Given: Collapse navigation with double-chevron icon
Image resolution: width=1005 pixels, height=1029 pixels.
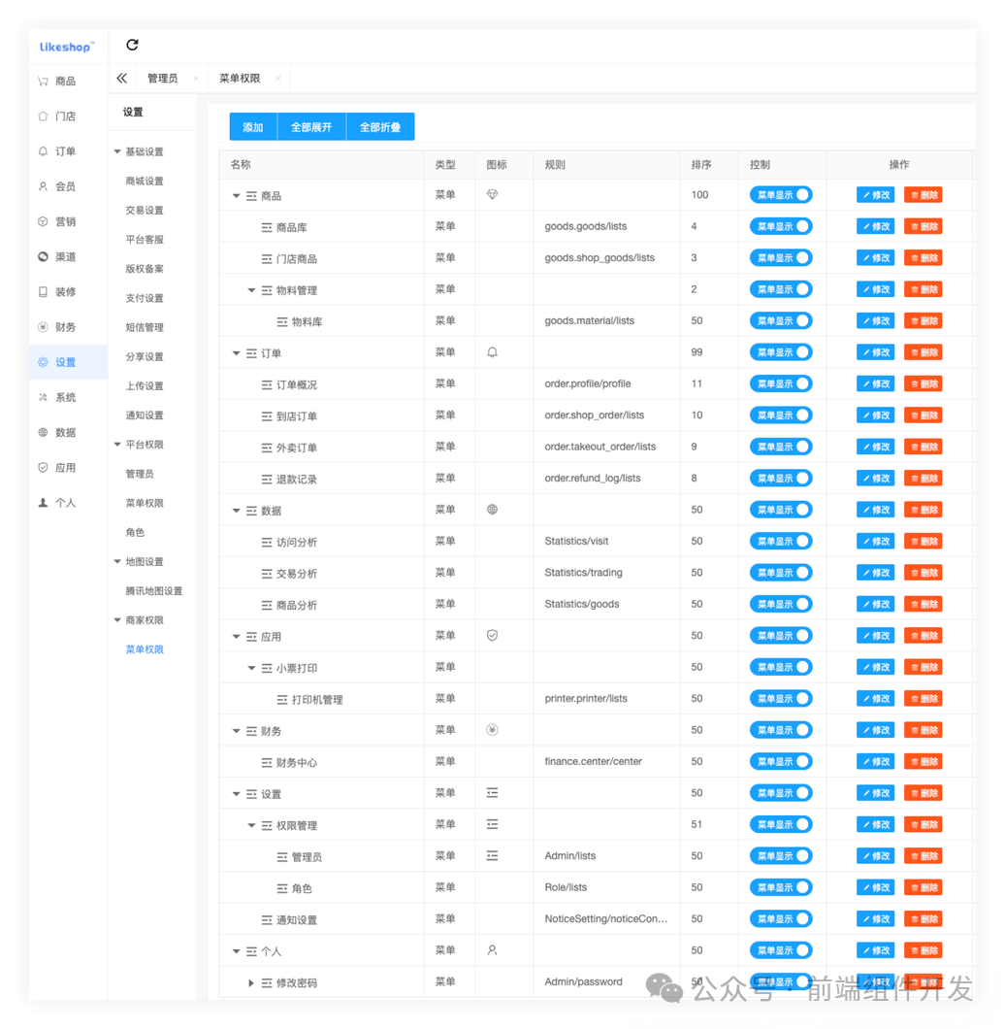Looking at the screenshot, I should (x=120, y=78).
